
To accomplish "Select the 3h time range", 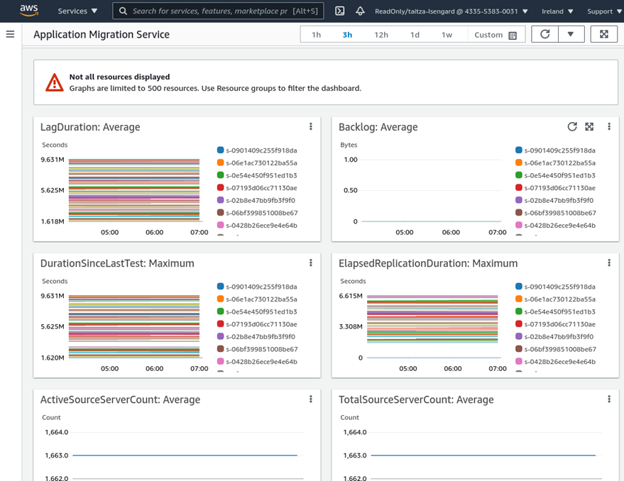I will point(347,35).
